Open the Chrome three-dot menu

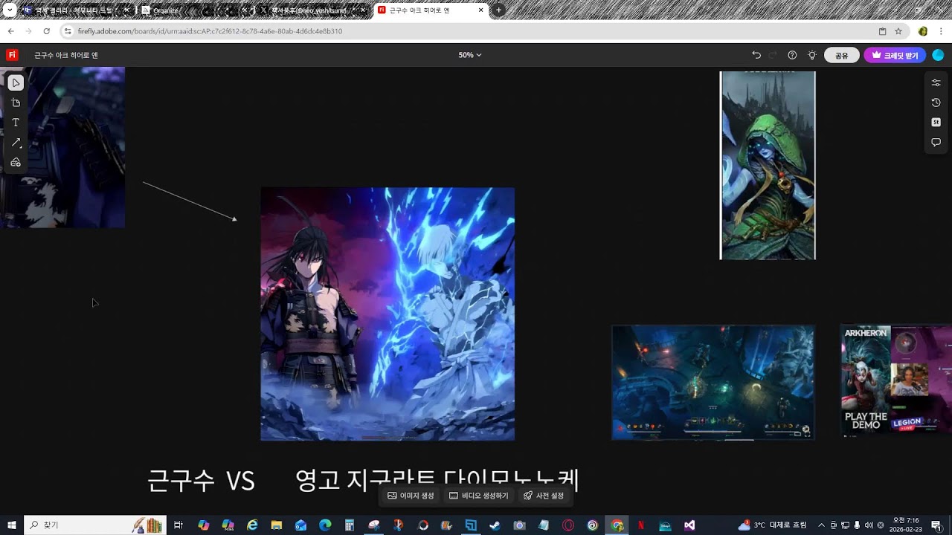941,31
